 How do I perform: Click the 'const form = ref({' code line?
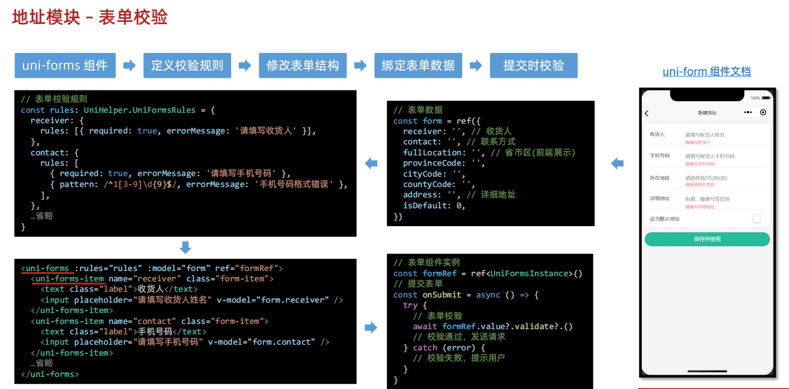[436, 121]
